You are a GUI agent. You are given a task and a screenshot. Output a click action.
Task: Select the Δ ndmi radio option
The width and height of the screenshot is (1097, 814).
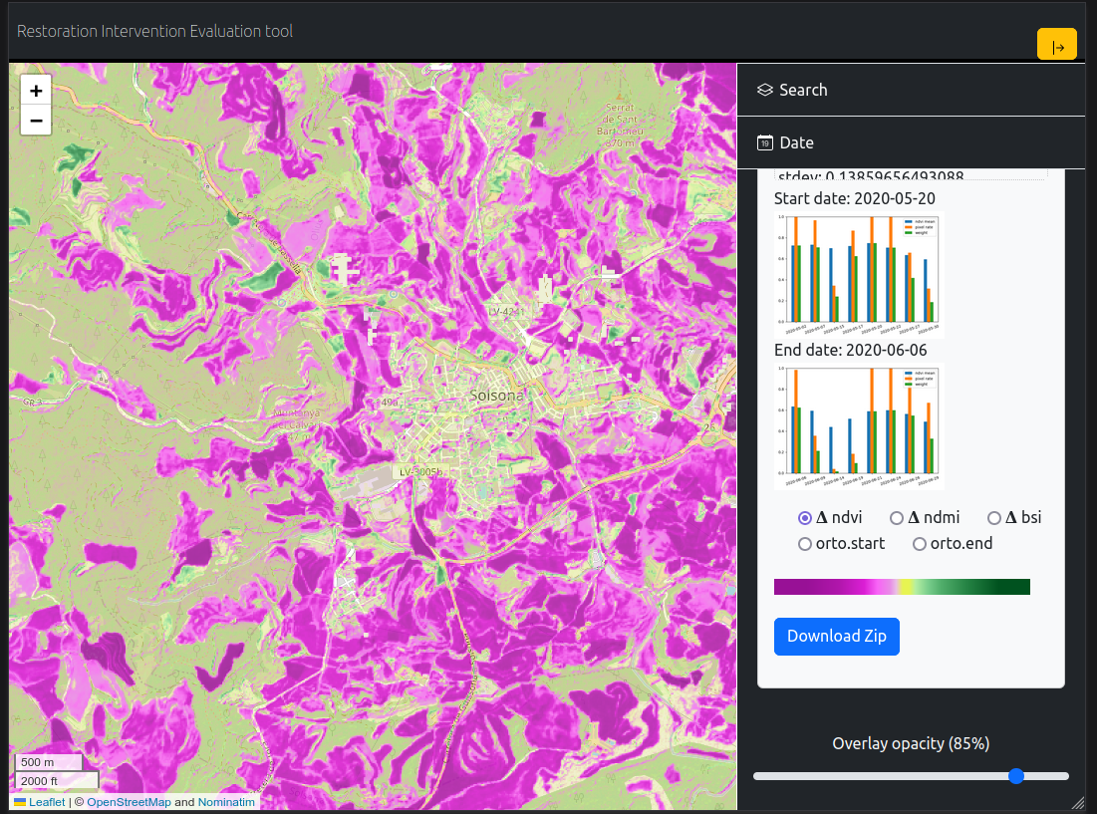point(897,518)
